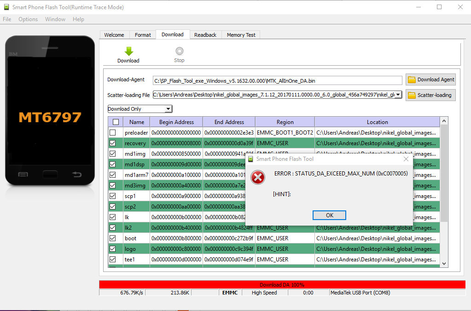Toggle the select-all checkbox in table header

(x=116, y=122)
